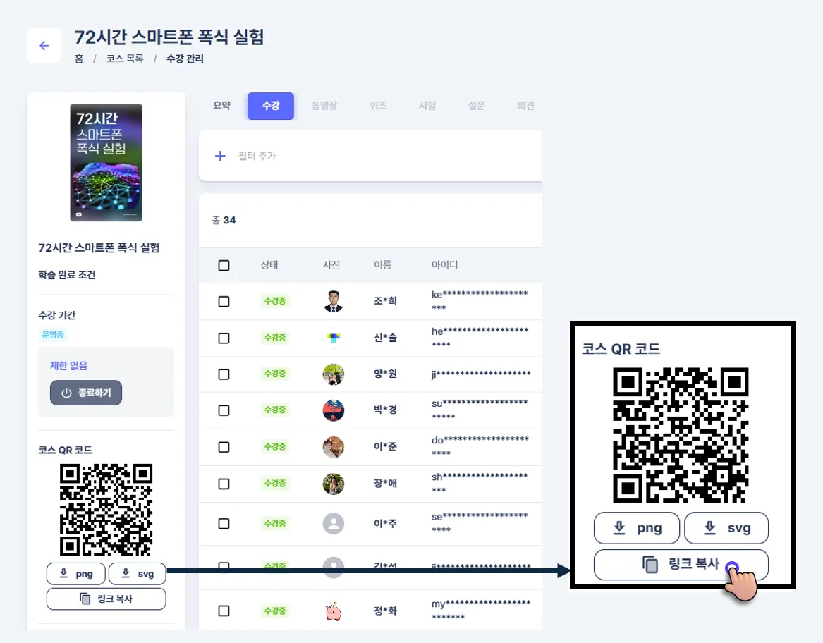823x643 pixels.
Task: Toggle the select-all checkbox in table header
Action: tap(224, 266)
